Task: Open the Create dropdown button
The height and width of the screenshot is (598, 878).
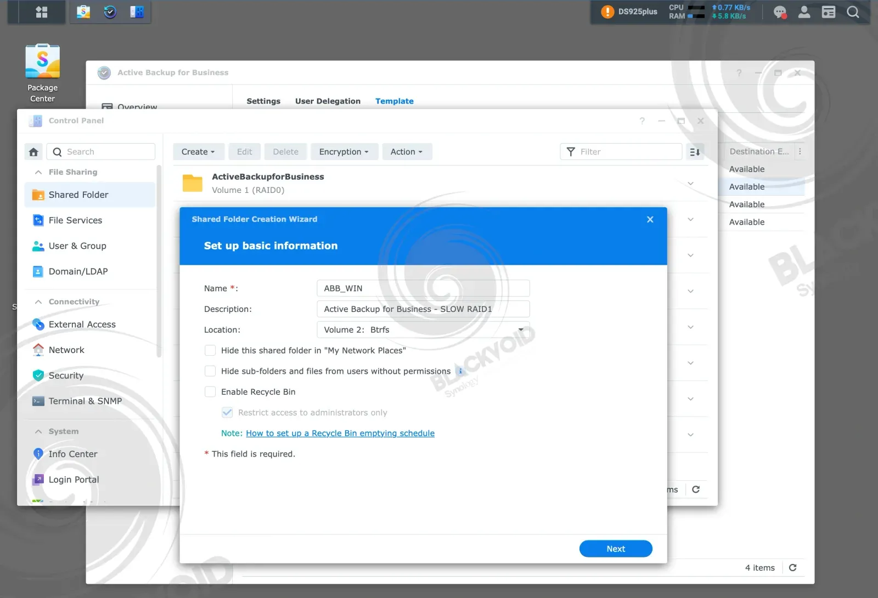Action: click(x=198, y=152)
